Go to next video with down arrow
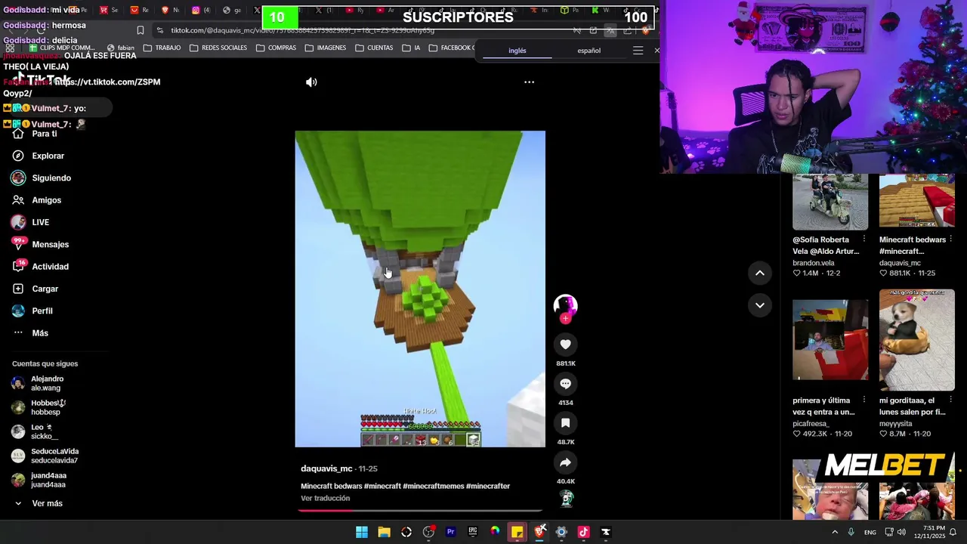The width and height of the screenshot is (967, 544). [760, 305]
